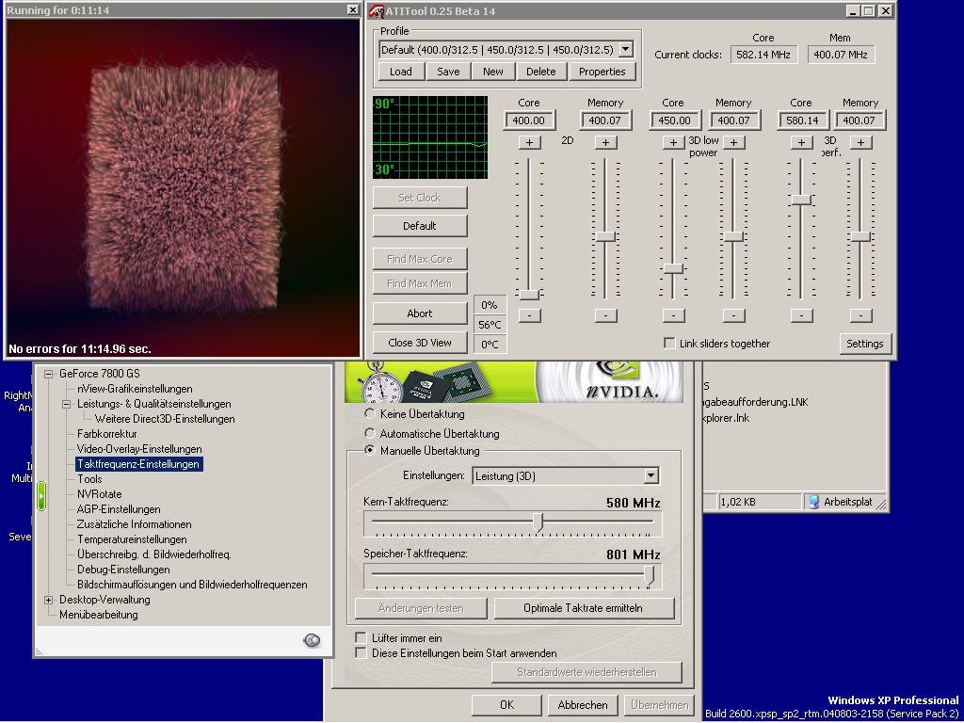Increase 3D perf Core with plus button
This screenshot has width=964, height=723.
801,143
